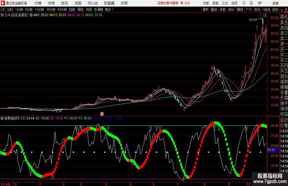The height and width of the screenshot is (186, 288).
Task: Expand the 股票指标网 indicator dropdown arrow
Action: tap(2, 118)
